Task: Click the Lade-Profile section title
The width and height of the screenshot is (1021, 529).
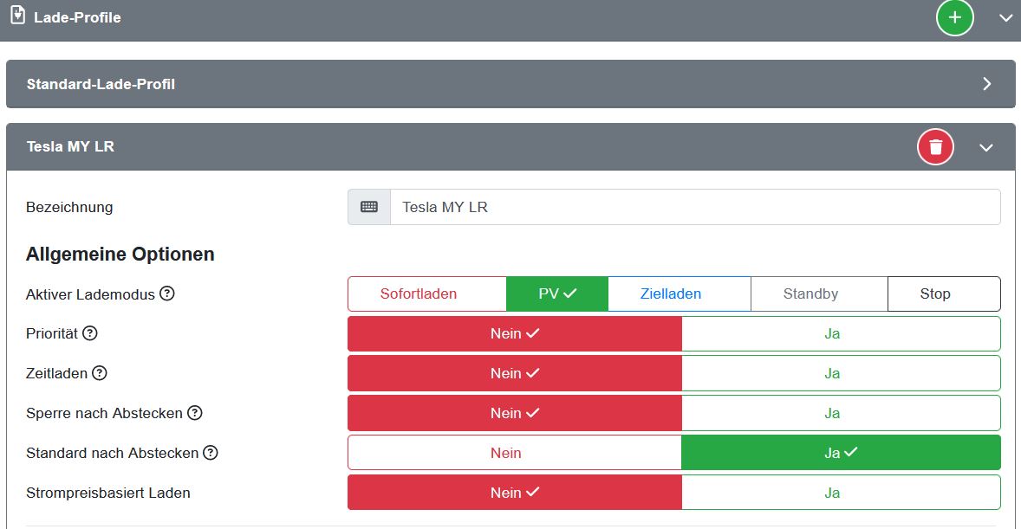Action: point(77,17)
